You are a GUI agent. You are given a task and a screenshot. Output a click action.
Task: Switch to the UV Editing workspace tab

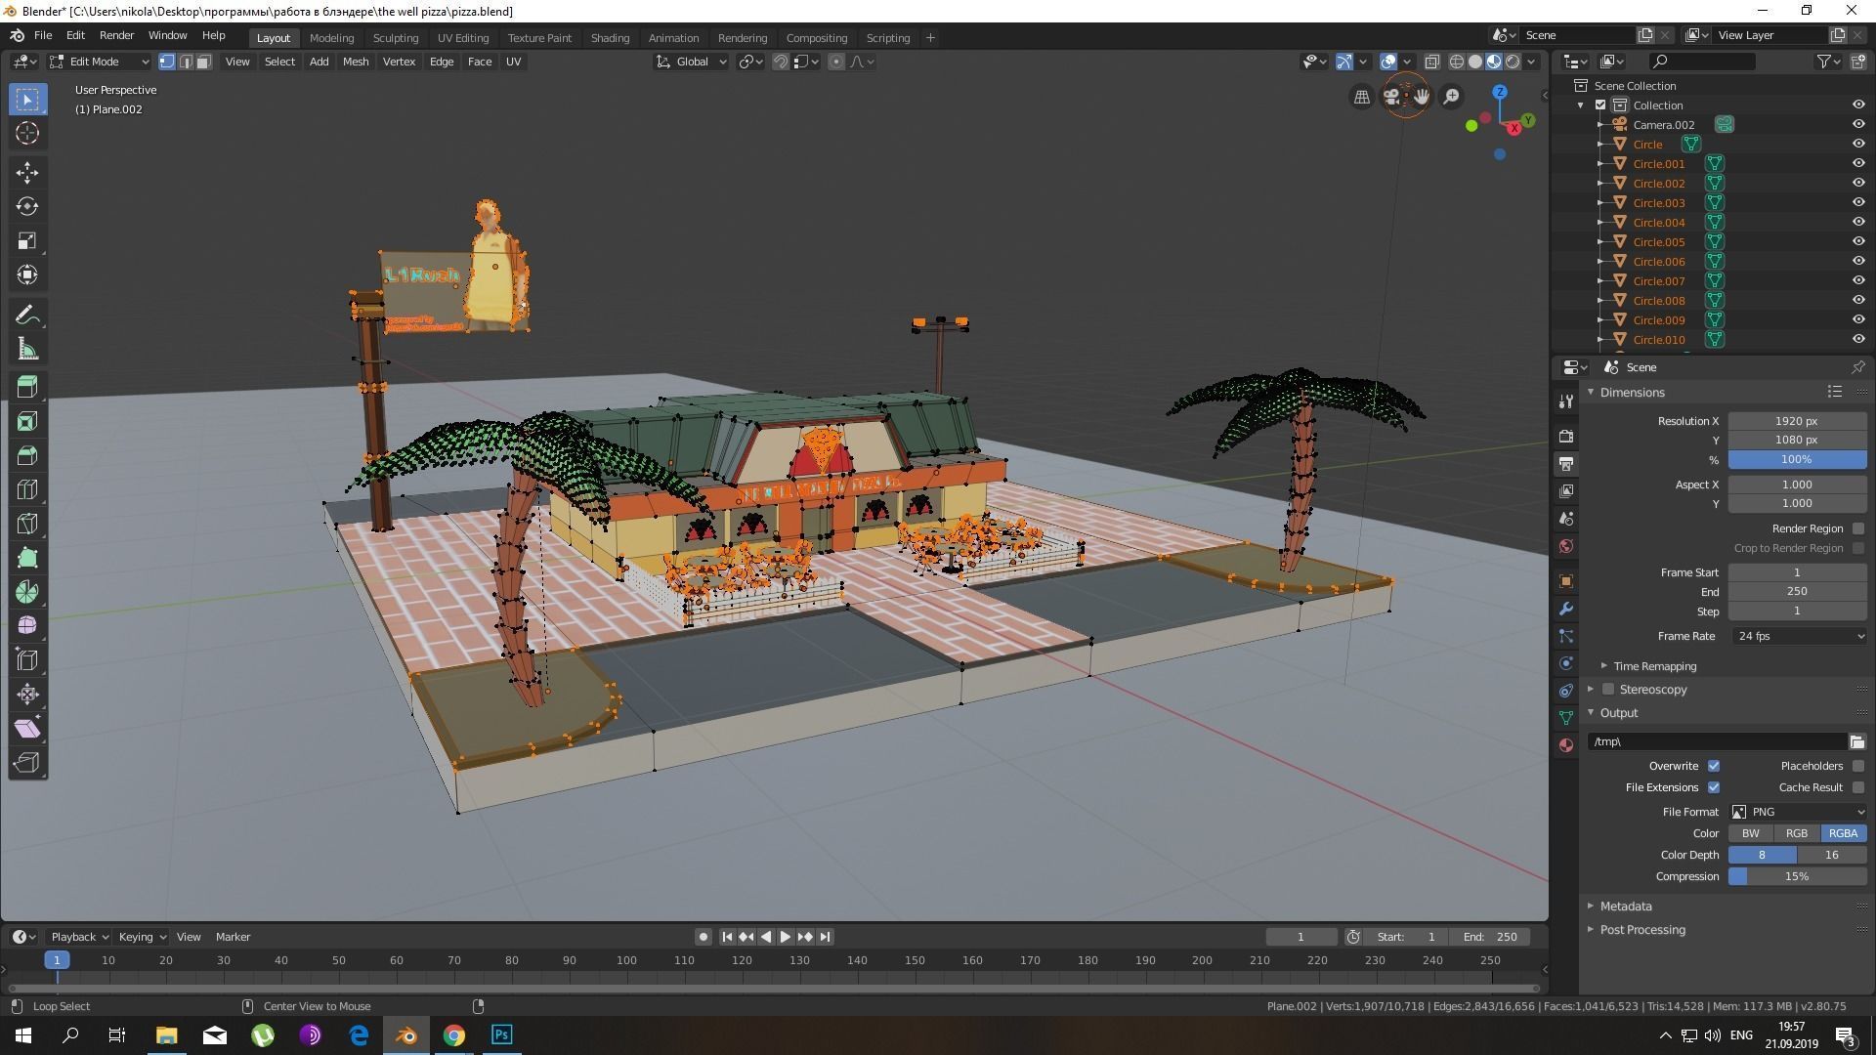pyautogui.click(x=462, y=38)
